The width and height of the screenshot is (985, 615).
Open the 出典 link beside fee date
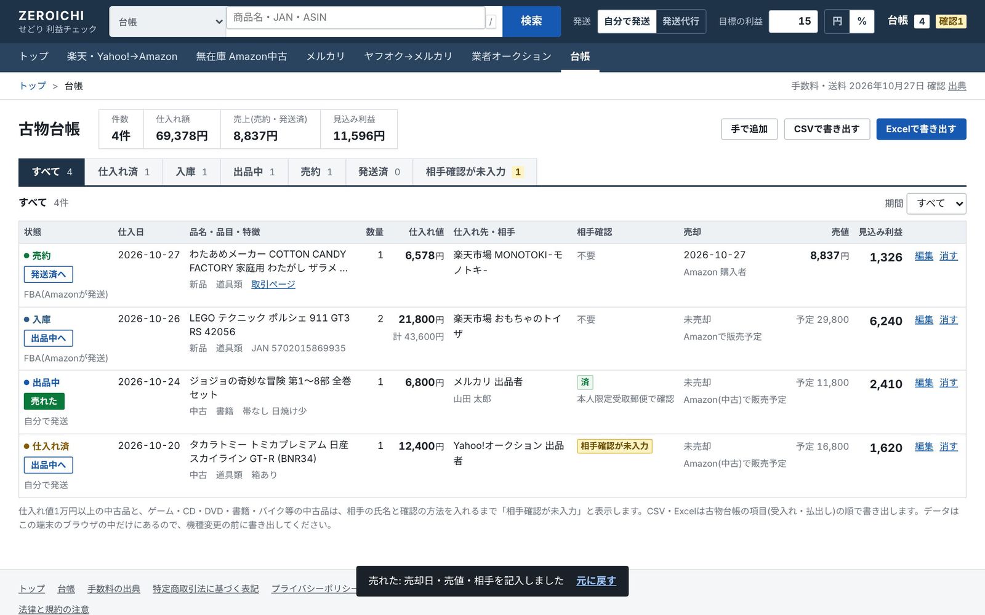click(957, 86)
